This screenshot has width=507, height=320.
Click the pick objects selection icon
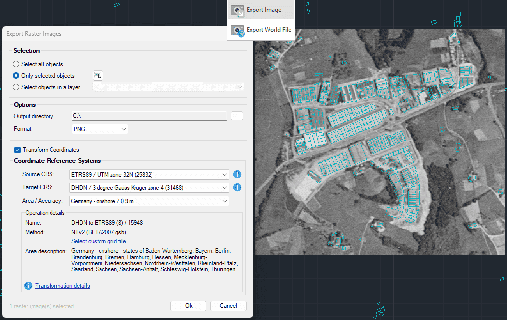[98, 75]
